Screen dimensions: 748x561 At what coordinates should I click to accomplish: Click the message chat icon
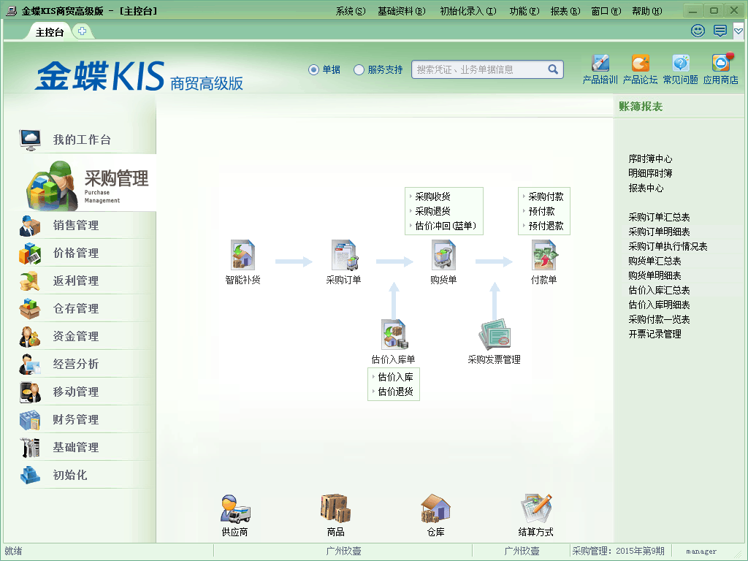[720, 31]
